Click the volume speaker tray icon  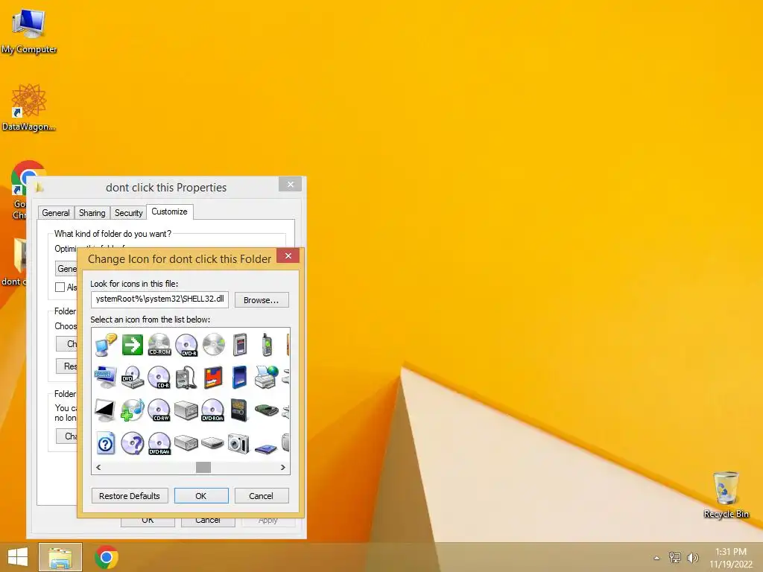pyautogui.click(x=693, y=558)
